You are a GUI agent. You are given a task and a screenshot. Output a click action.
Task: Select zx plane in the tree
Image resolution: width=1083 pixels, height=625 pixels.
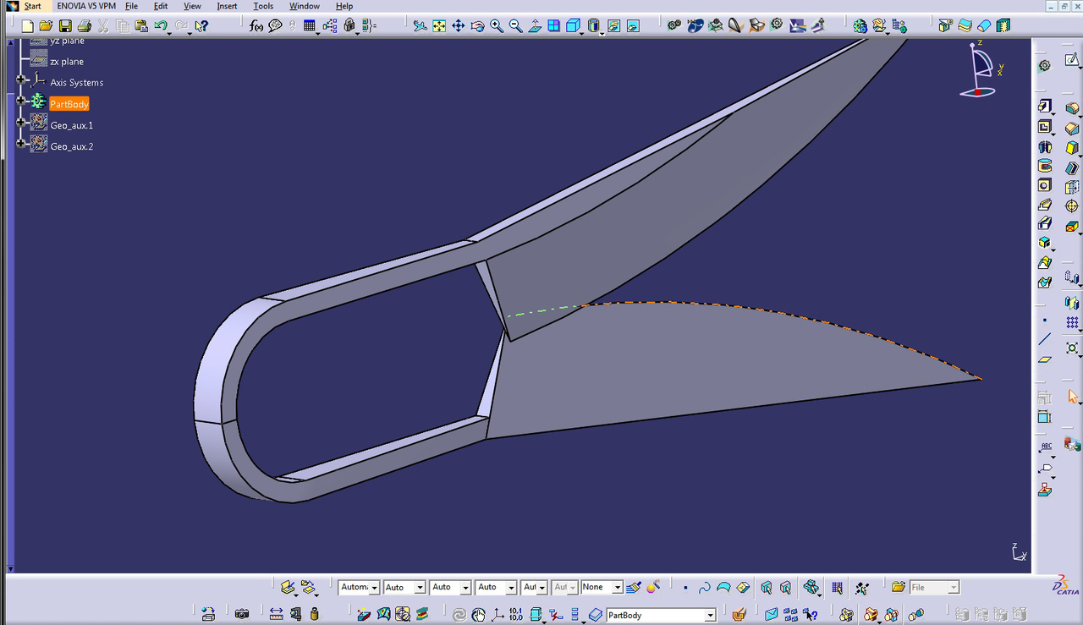click(67, 62)
